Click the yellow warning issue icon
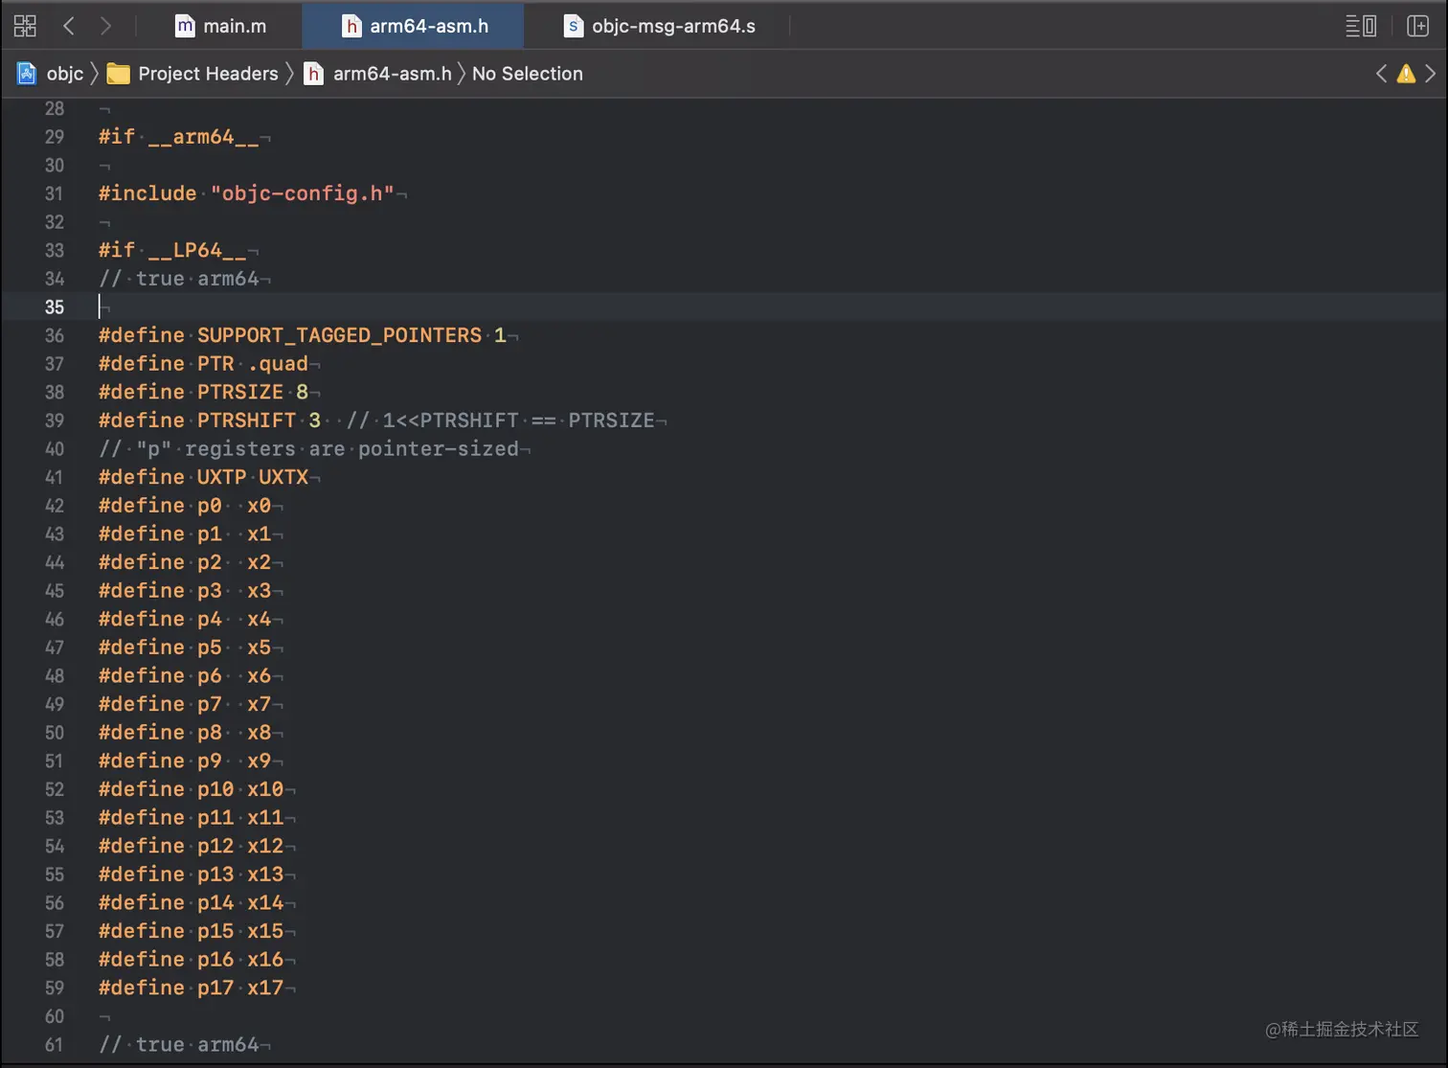Viewport: 1448px width, 1068px height. 1406,74
